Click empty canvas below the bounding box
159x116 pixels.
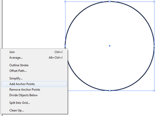(x=114, y=104)
